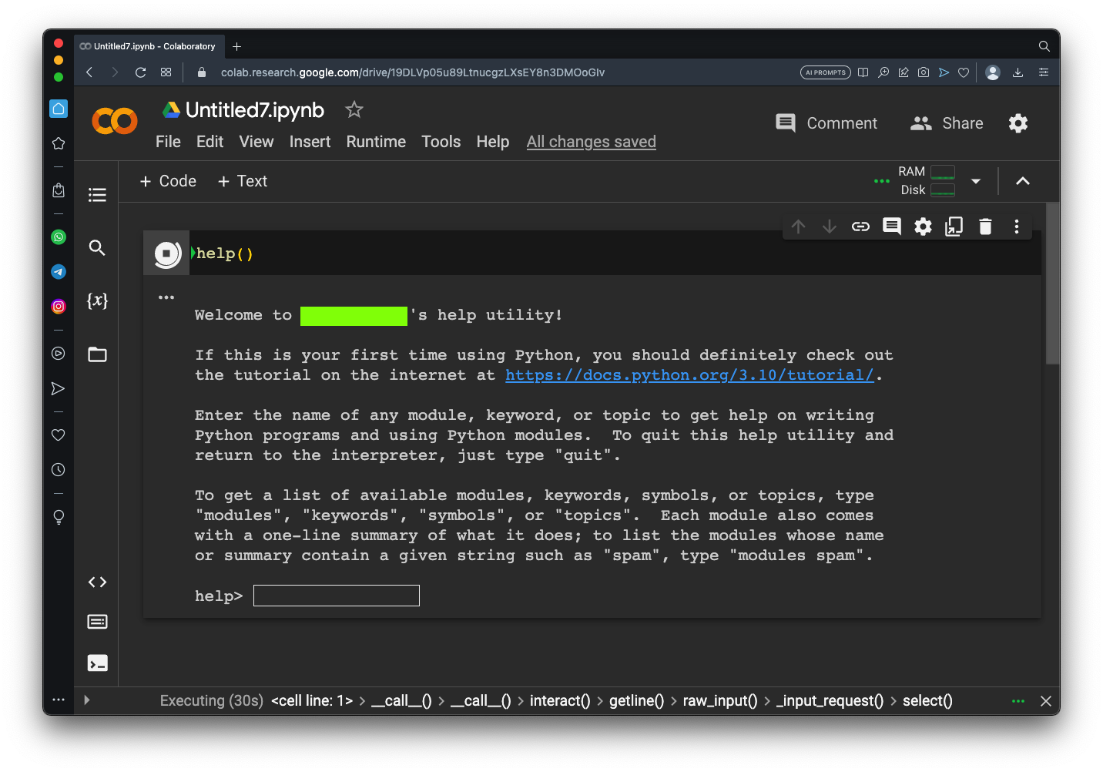
Task: Select the Untitled7.ipynb browser tab
Action: coord(149,46)
